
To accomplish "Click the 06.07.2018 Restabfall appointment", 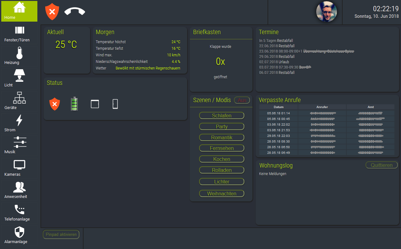I will pos(277,73).
